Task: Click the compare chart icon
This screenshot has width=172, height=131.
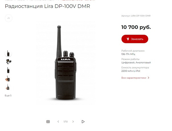Action: tap(9, 18)
